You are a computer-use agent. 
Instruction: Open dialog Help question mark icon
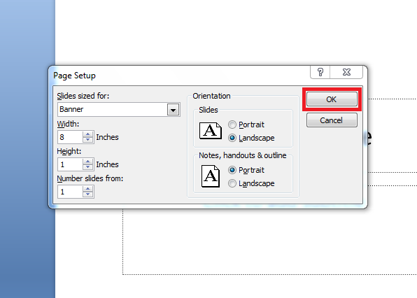(x=320, y=72)
